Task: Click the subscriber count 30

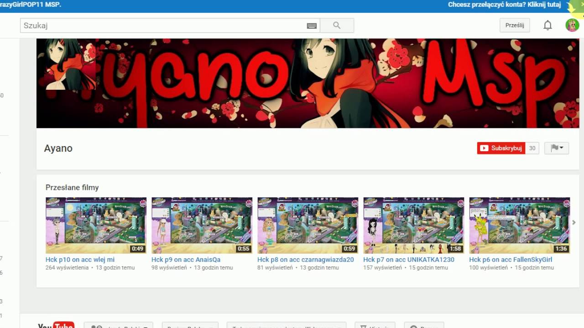Action: pos(532,148)
